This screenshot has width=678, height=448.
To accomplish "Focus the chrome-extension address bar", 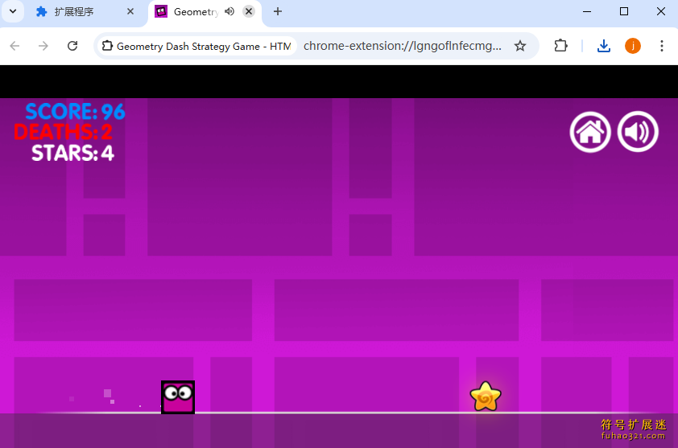I will tap(402, 46).
